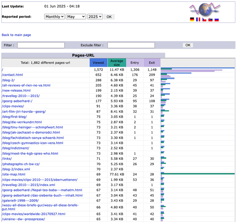
Task: Open /art-film-jiri-havrda--georg/ link
Action: tap(24, 111)
